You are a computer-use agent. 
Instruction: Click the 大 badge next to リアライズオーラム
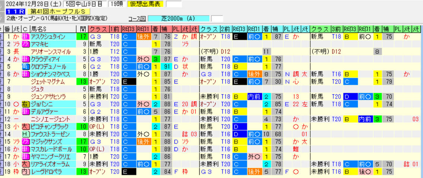pos(26,164)
